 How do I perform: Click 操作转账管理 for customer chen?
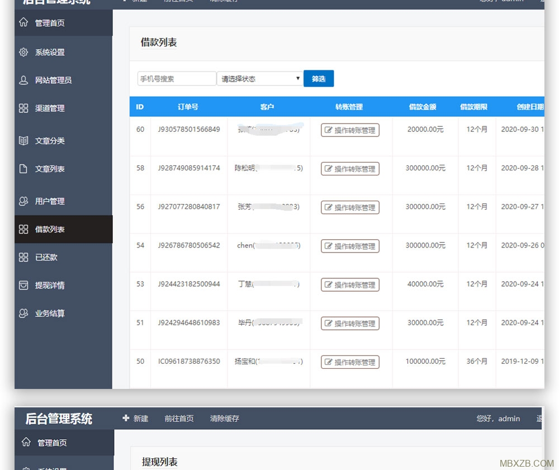click(x=350, y=246)
